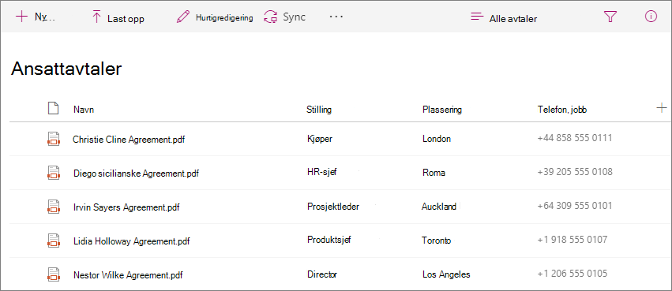Click PDF icon for Diego sicilianske Agreement
The height and width of the screenshot is (291, 672).
pos(53,173)
